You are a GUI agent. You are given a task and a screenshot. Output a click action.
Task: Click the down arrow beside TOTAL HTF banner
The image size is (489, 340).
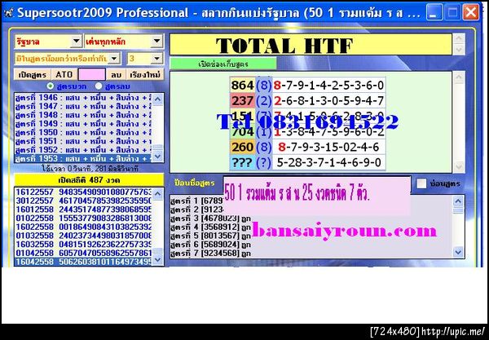459,50
